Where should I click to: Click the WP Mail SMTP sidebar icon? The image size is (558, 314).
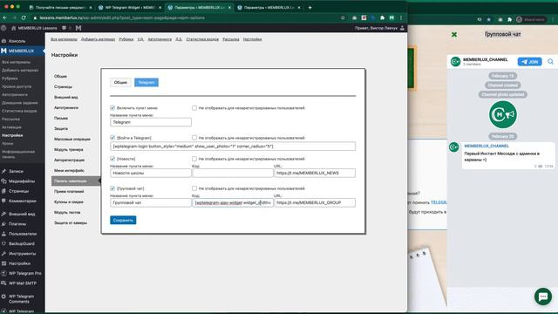(3, 283)
